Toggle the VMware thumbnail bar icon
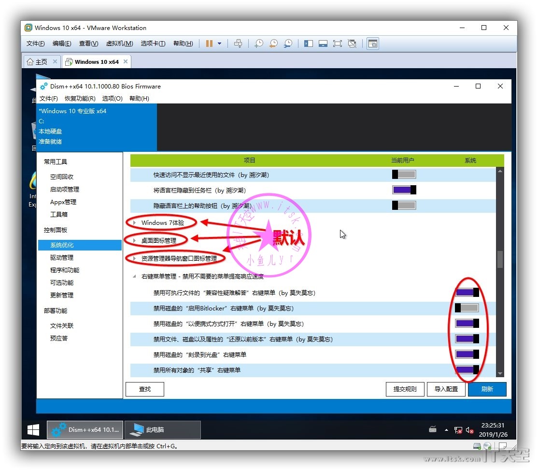Screen dimensions: 538x471 pyautogui.click(x=323, y=44)
